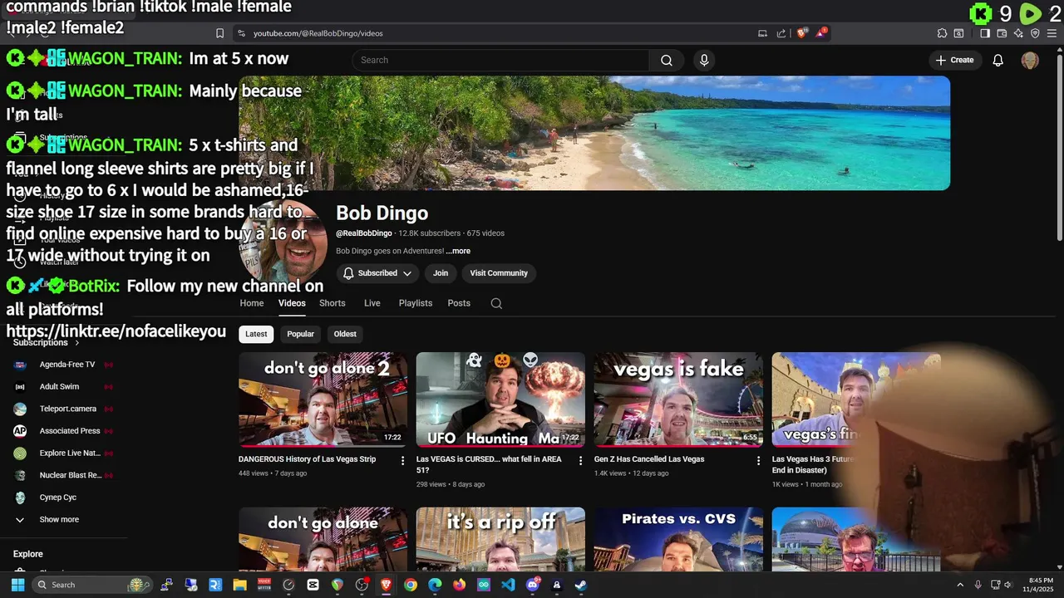
Task: Open Discord from the taskbar
Action: click(533, 585)
